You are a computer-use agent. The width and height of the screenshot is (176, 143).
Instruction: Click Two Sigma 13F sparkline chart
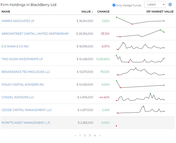click(140, 59)
